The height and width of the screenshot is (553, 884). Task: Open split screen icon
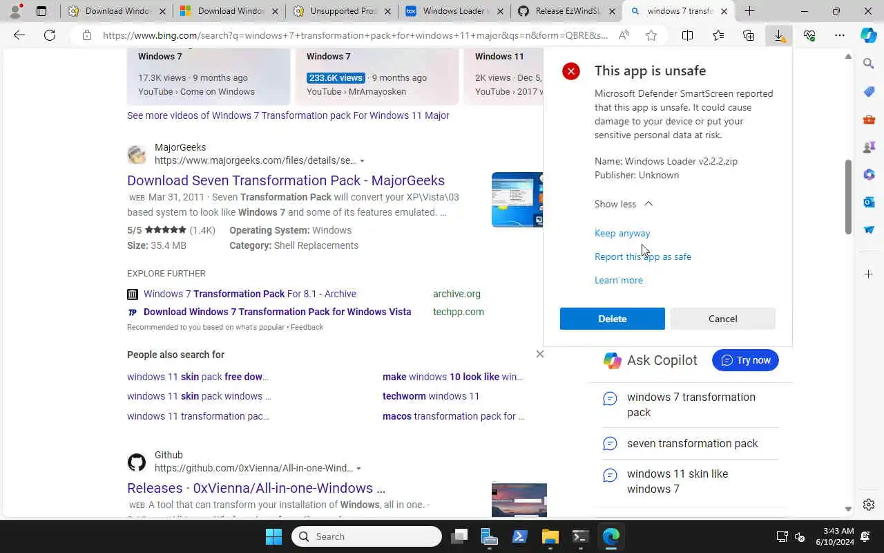[x=687, y=35]
